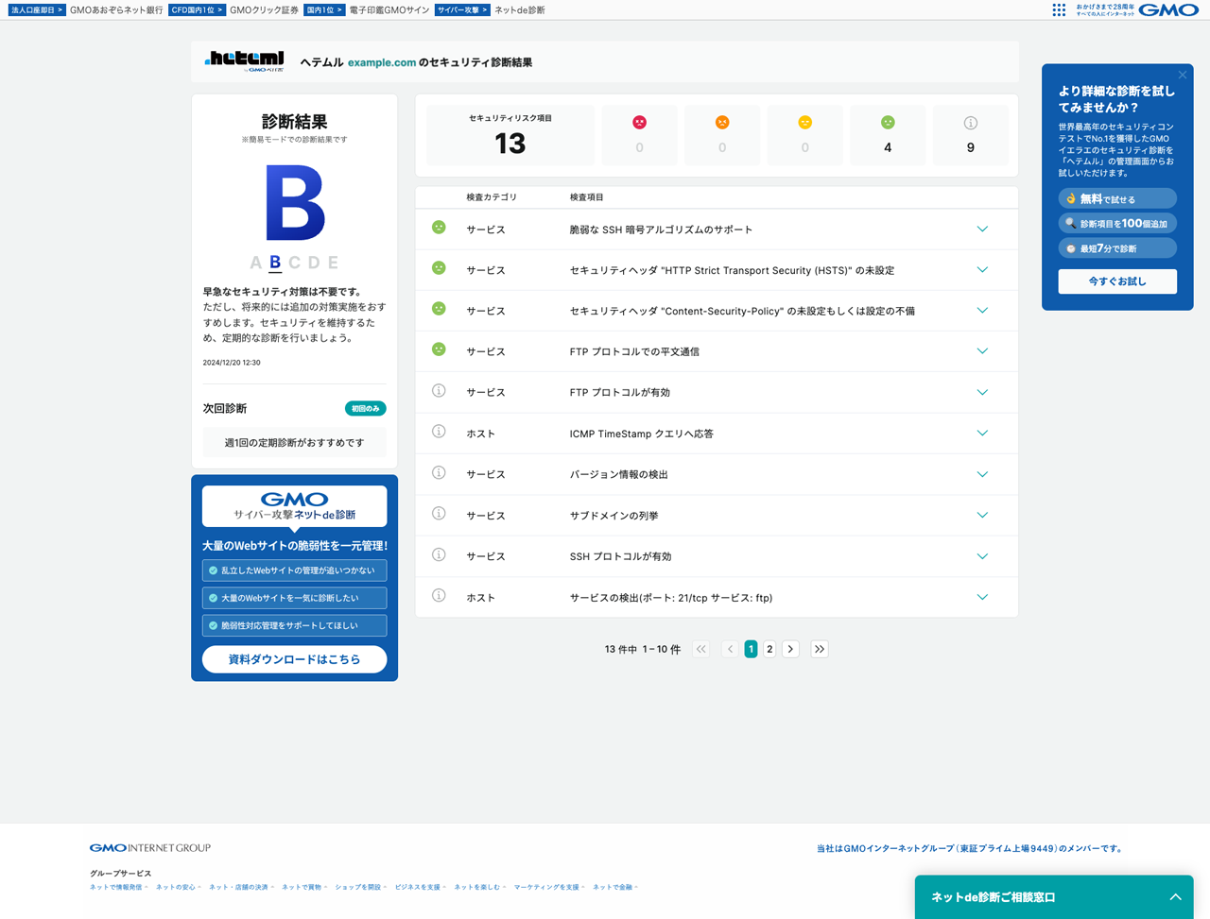Click the 'CFD国内1位' blue badge
Viewport: 1210px width, 919px height.
(197, 10)
